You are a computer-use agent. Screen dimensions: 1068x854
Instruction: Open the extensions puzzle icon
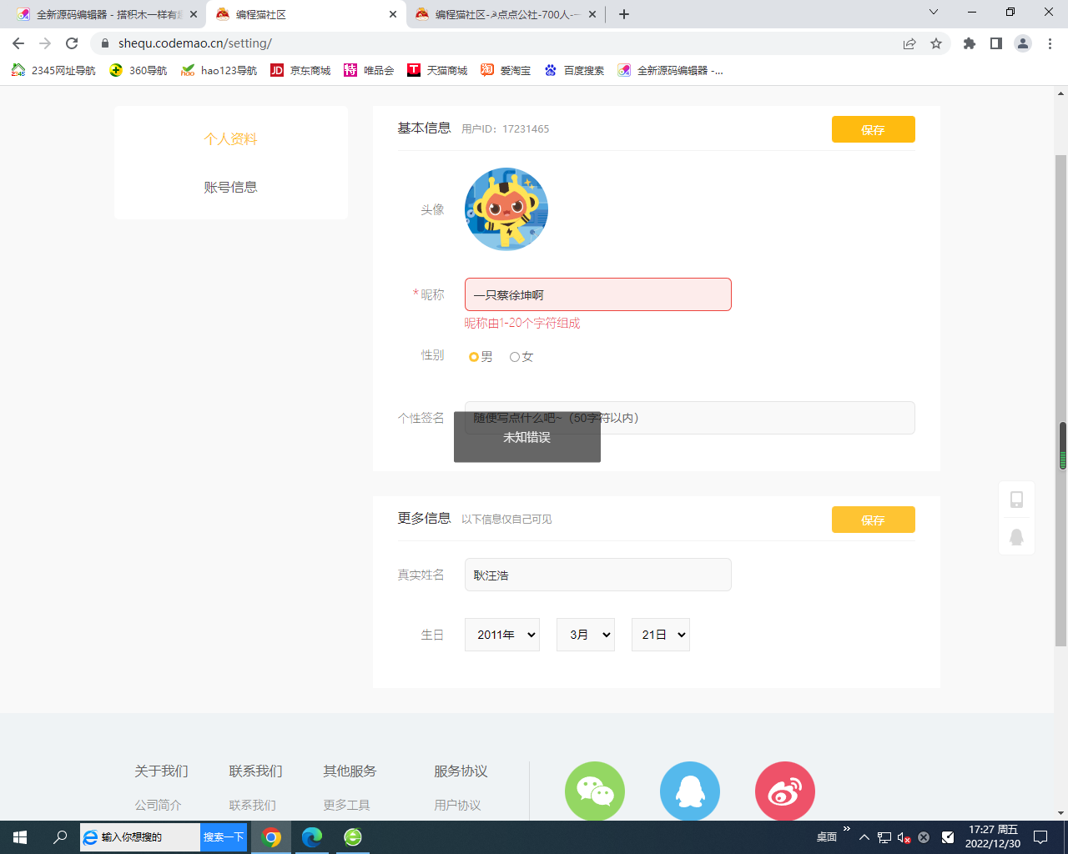(x=970, y=43)
